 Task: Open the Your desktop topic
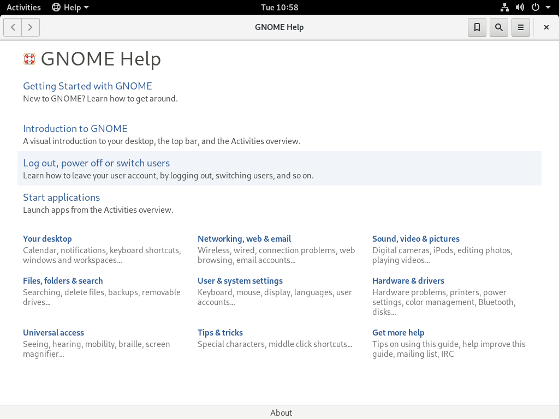[47, 239]
